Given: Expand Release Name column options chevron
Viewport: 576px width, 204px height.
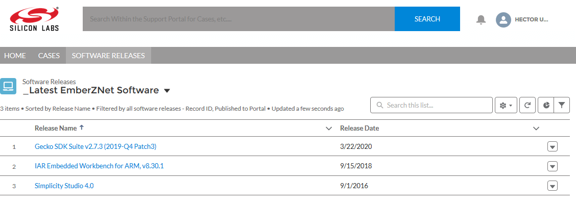Looking at the screenshot, I should [329, 129].
